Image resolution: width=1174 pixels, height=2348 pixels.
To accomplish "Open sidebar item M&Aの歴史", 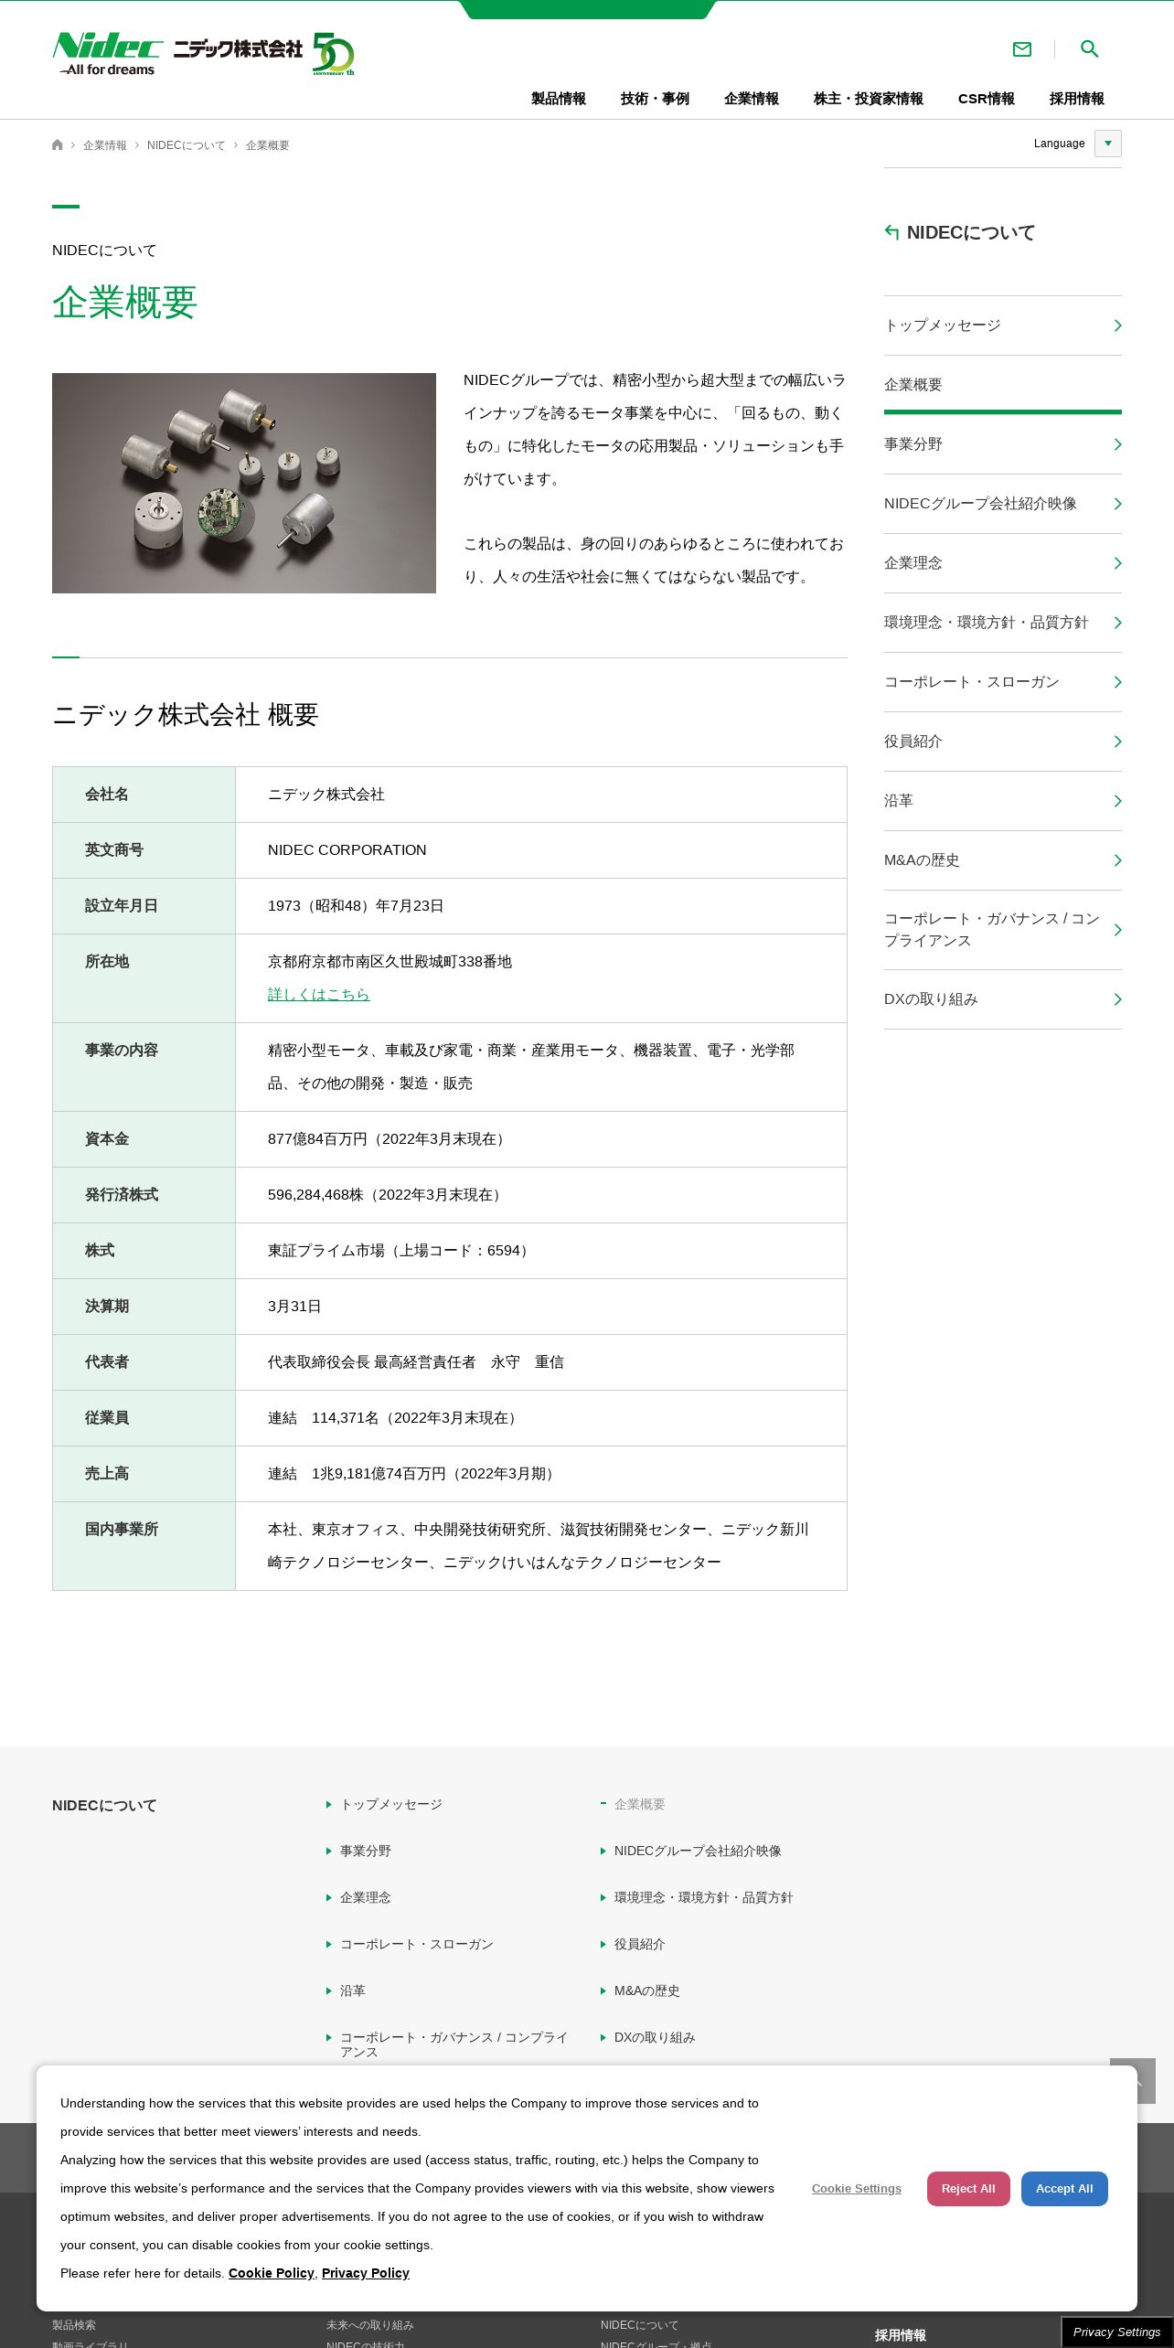I will (x=1003, y=860).
